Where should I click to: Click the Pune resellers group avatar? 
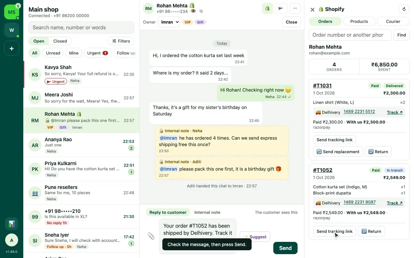point(35,193)
